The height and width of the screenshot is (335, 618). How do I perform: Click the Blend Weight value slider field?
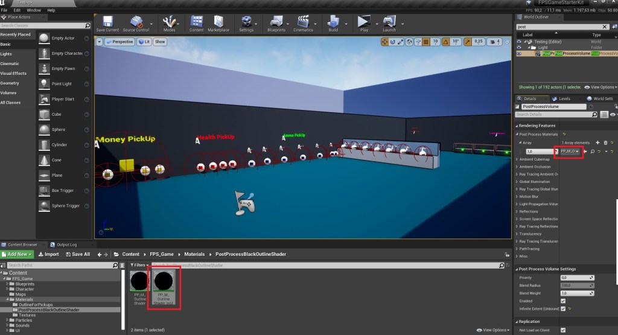(x=577, y=293)
